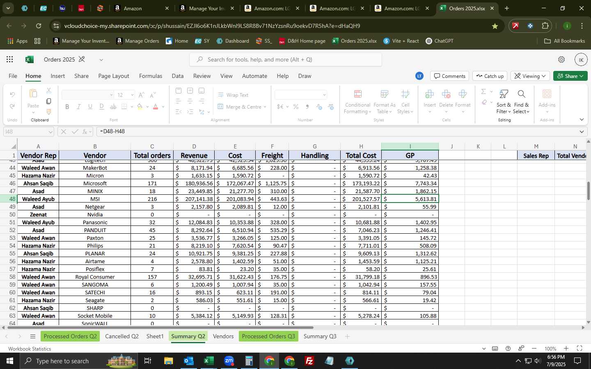
Task: Open the Name Box dropdown showing I48
Action: (x=50, y=132)
